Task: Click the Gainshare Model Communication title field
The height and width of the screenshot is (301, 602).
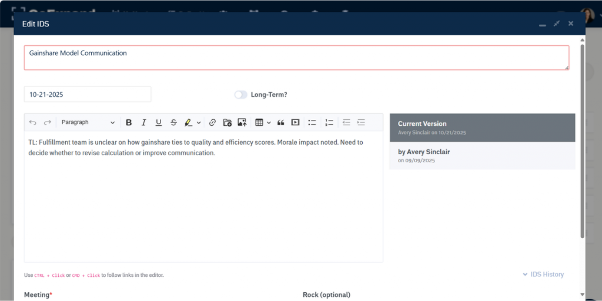Action: tap(296, 58)
